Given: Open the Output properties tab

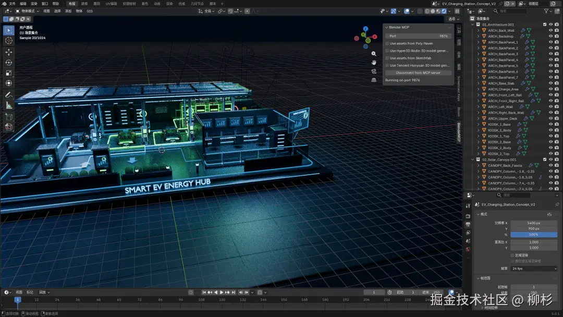Looking at the screenshot, I should coord(468,225).
